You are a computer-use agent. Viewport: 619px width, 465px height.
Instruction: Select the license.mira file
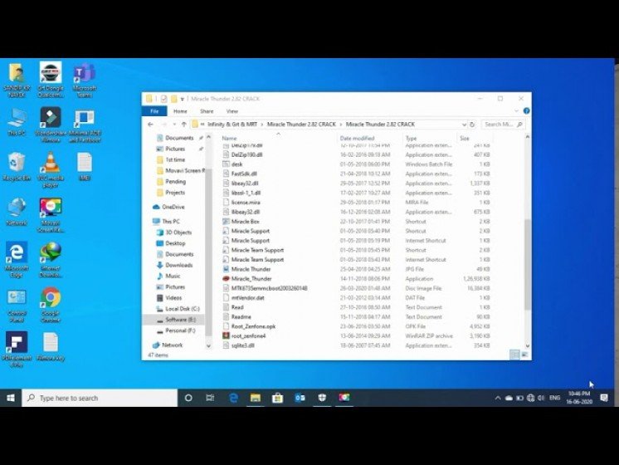click(245, 203)
